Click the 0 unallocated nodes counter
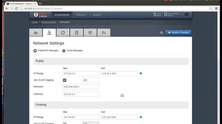 171,14
